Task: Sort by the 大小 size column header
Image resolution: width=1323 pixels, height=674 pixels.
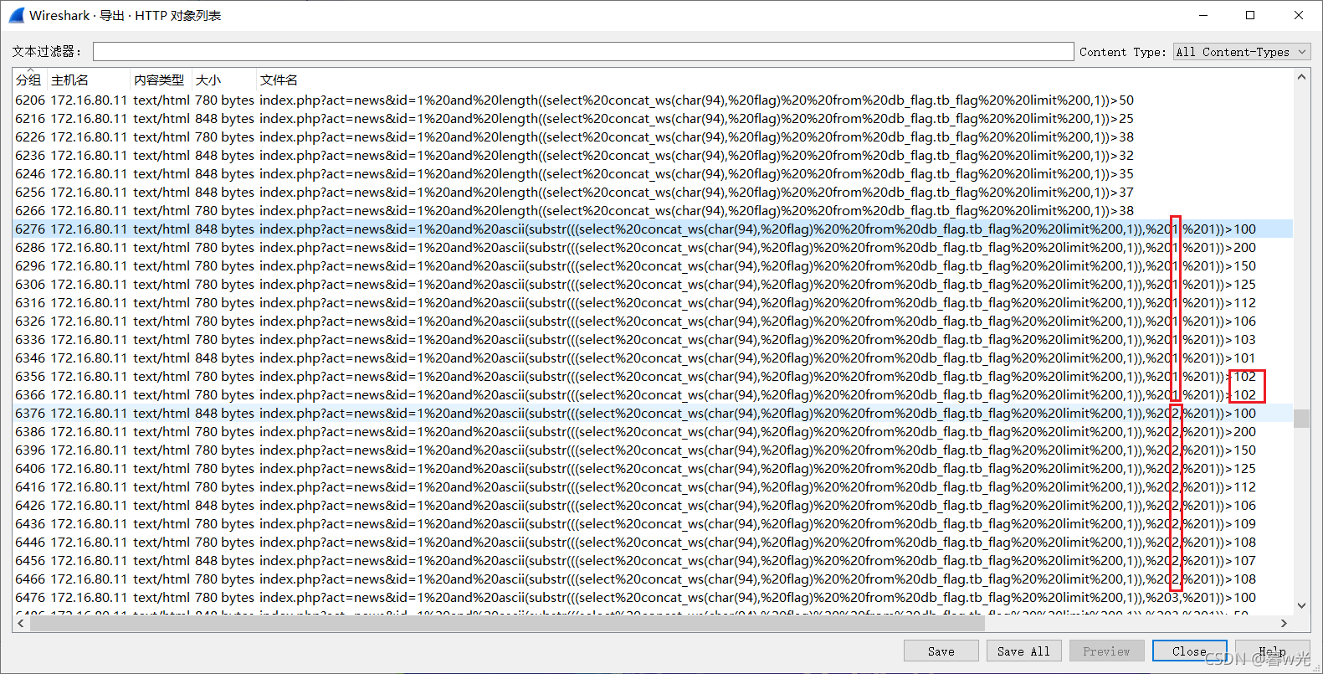Action: pyautogui.click(x=224, y=80)
